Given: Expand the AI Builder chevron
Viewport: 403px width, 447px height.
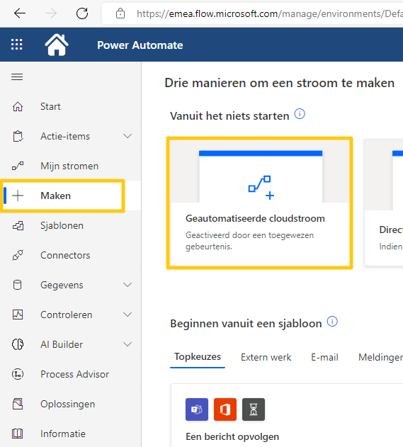Looking at the screenshot, I should 127,344.
